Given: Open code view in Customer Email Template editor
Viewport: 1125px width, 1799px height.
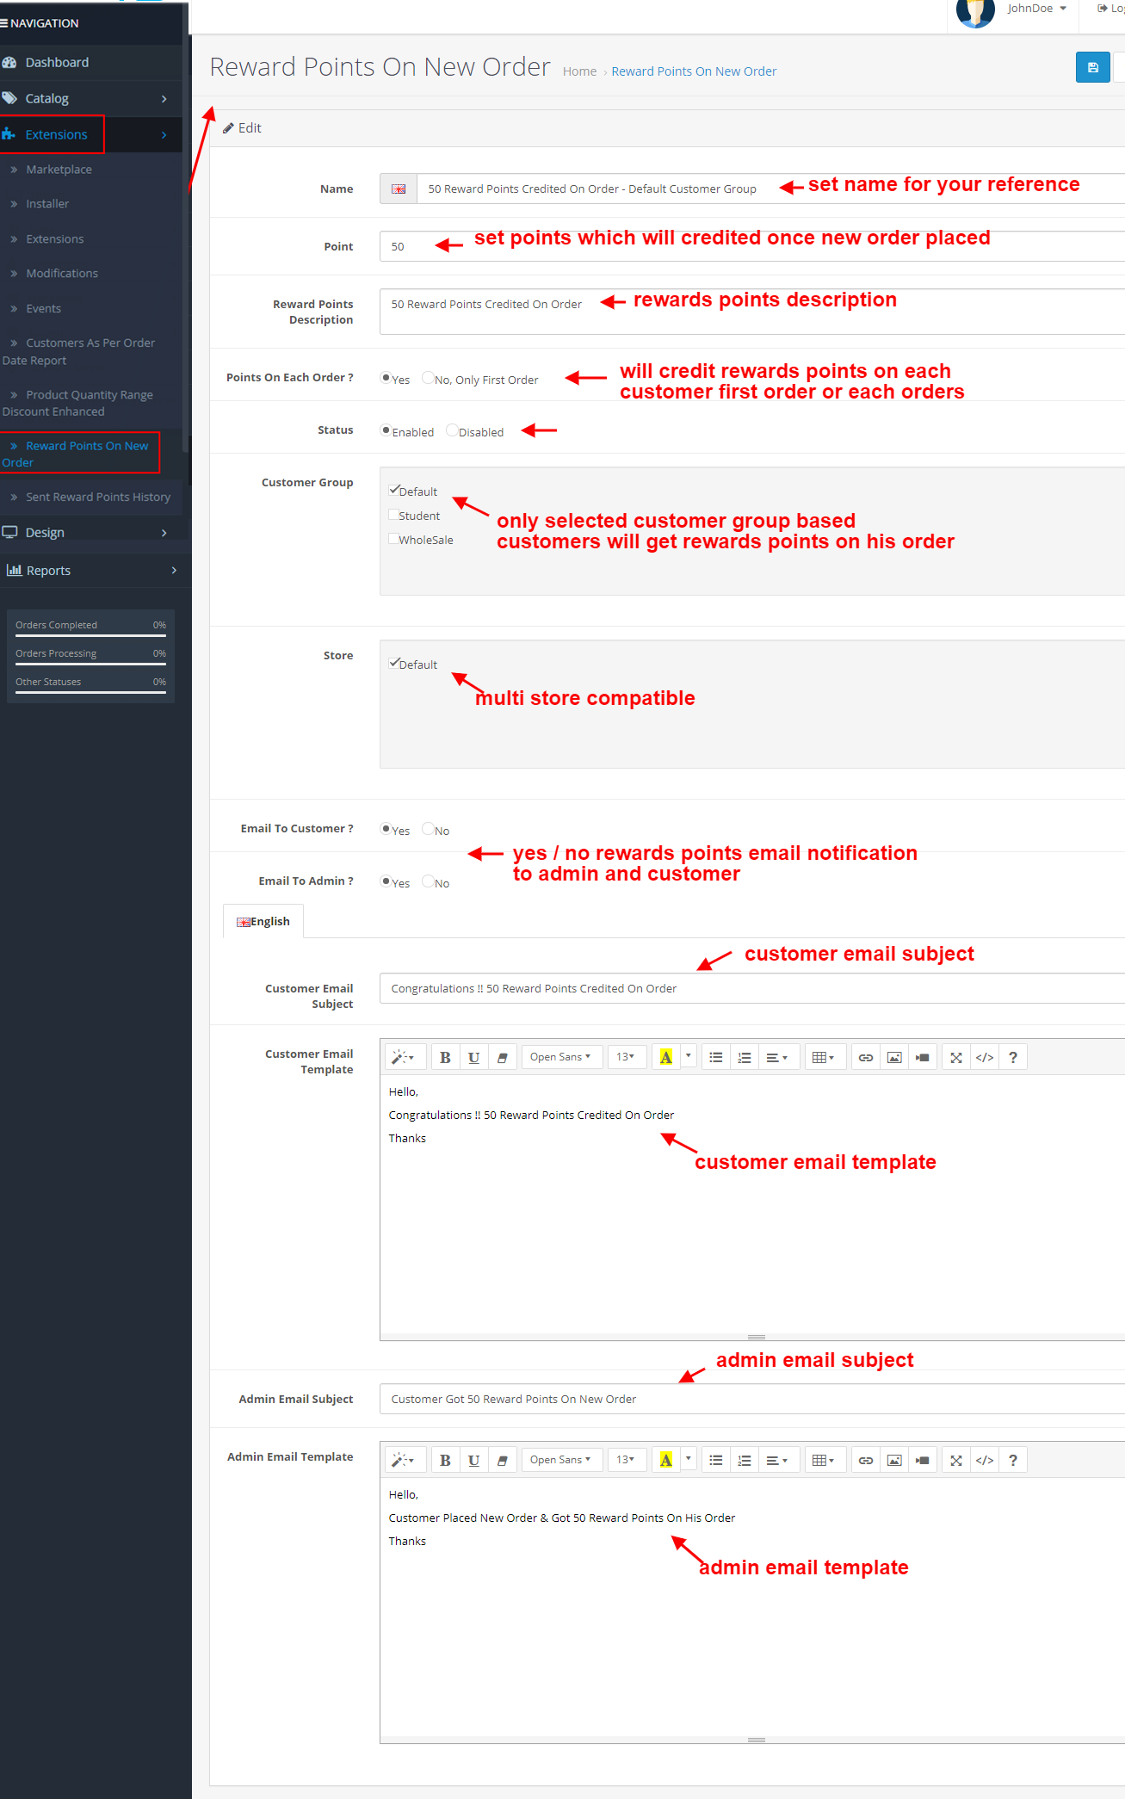Looking at the screenshot, I should (985, 1057).
